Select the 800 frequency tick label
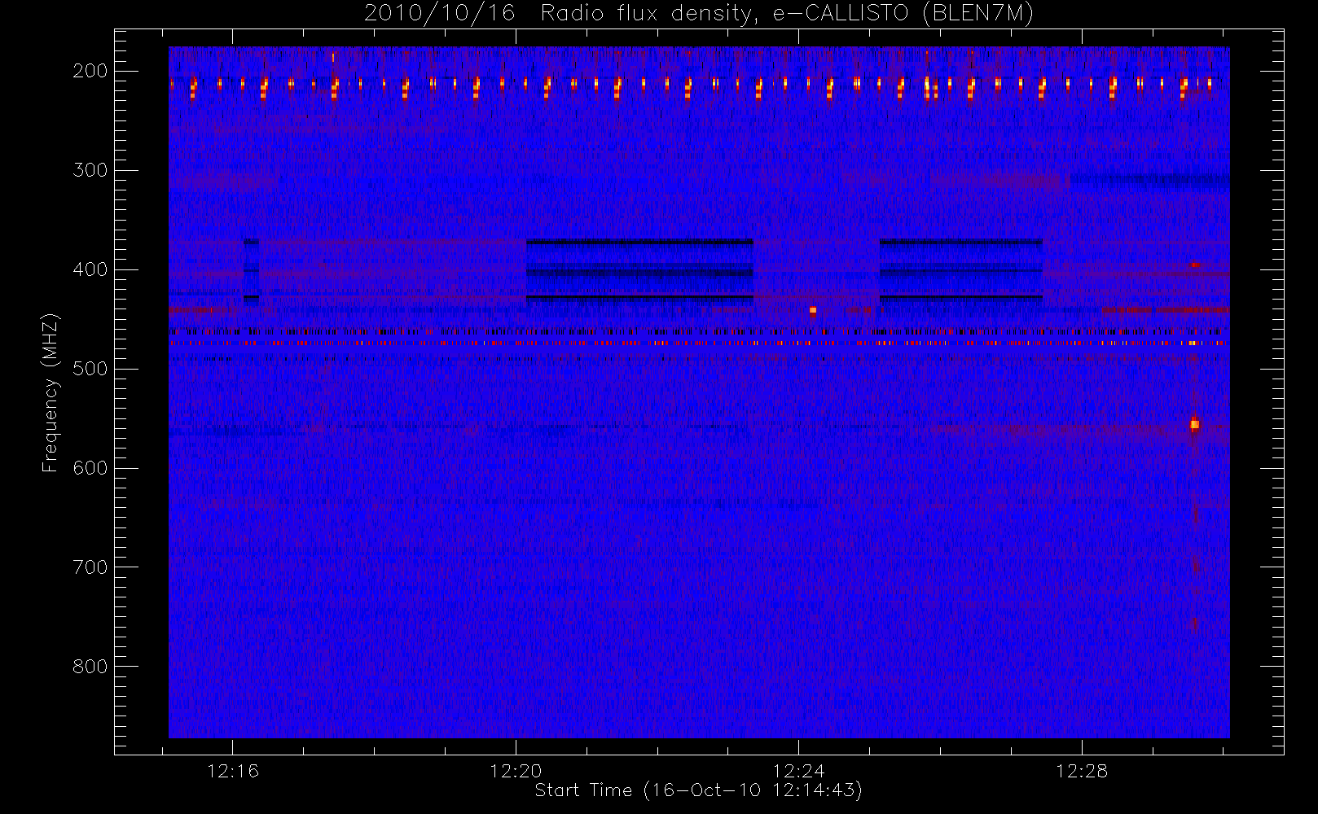The width and height of the screenshot is (1318, 814). point(90,667)
